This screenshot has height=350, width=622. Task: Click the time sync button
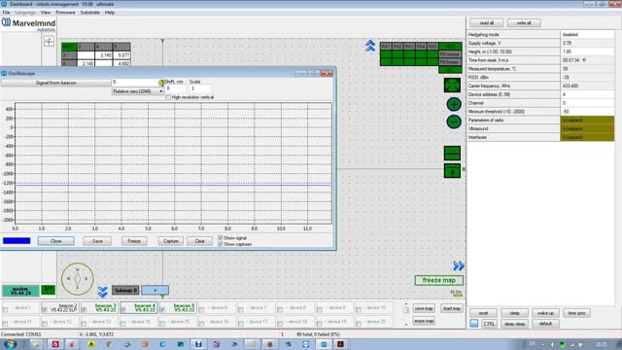click(x=576, y=313)
